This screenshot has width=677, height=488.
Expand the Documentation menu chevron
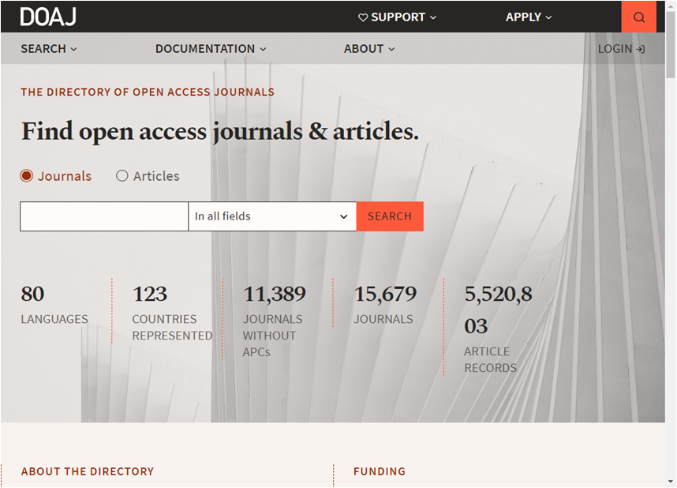click(263, 49)
